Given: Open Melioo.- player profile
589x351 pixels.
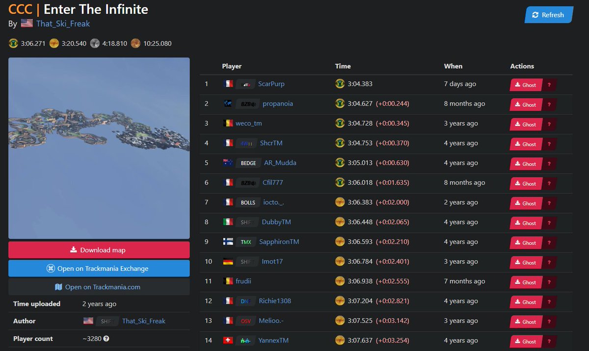Looking at the screenshot, I should pos(271,321).
